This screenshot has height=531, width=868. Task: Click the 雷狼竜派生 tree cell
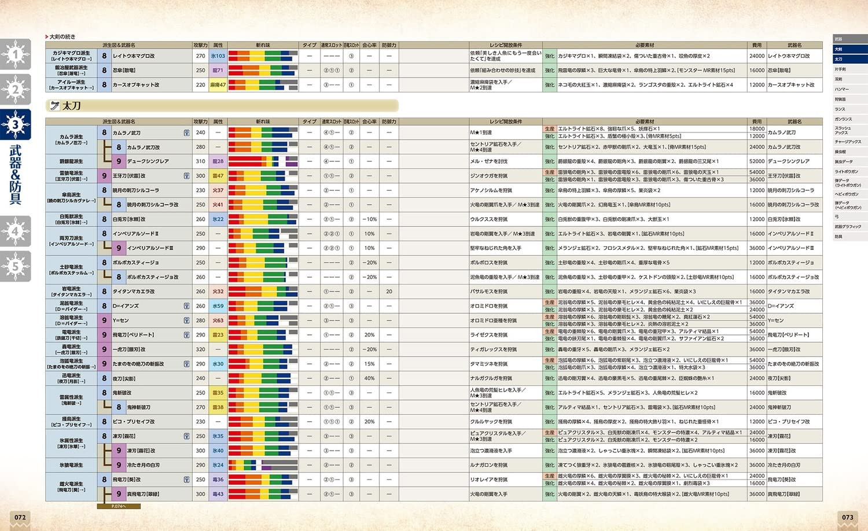point(71,176)
